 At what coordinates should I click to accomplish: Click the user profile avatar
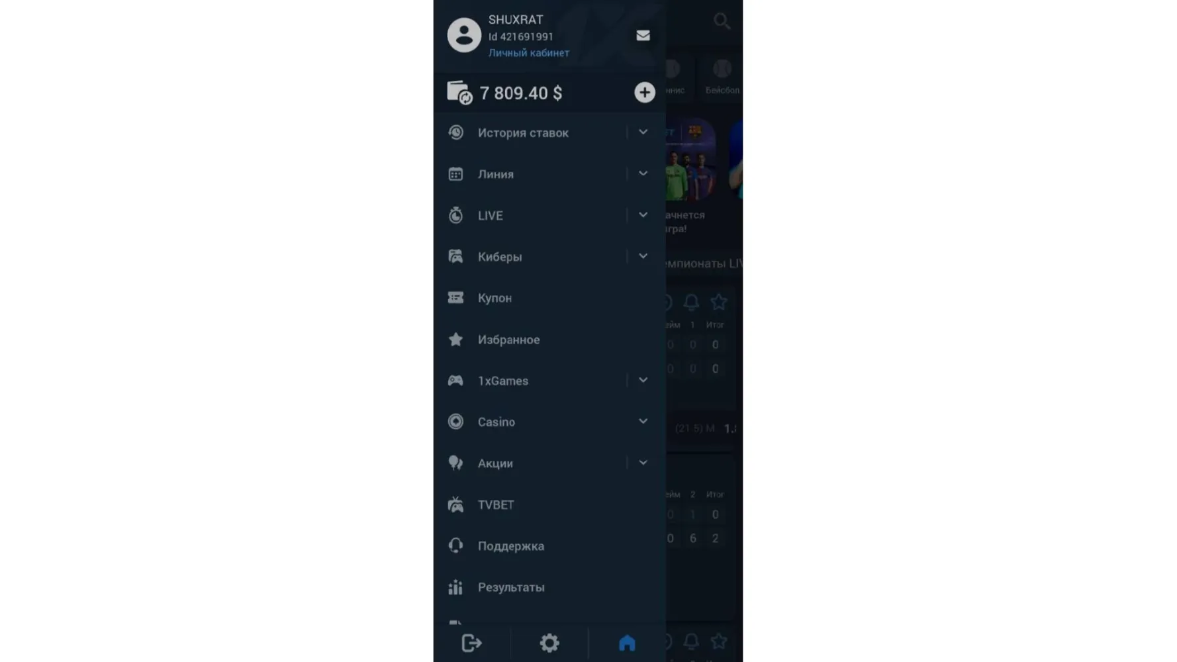[x=464, y=35]
